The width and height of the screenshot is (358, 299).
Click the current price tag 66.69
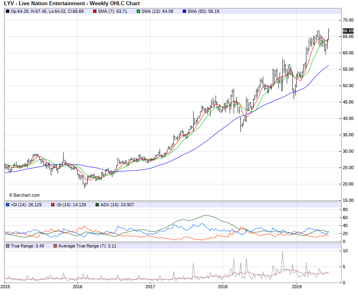(348, 31)
